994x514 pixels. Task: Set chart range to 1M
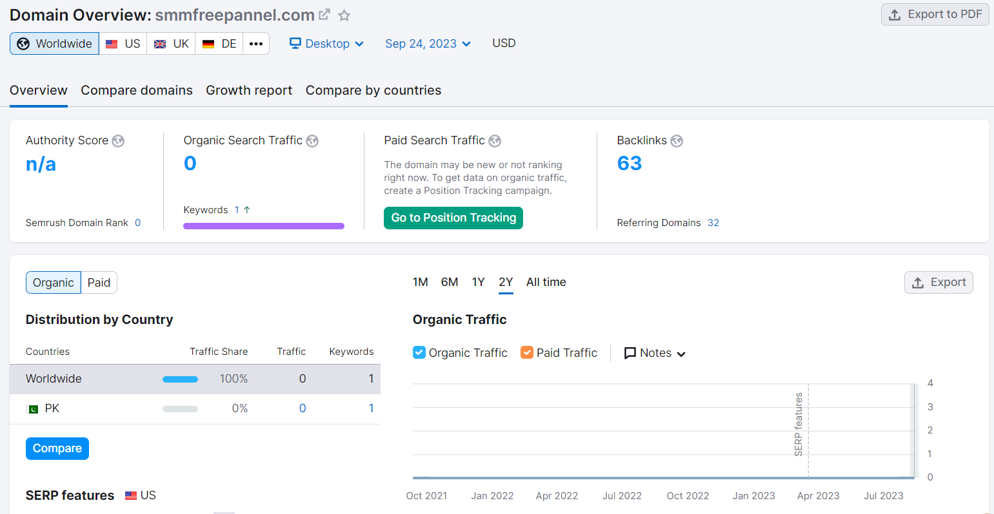point(421,282)
